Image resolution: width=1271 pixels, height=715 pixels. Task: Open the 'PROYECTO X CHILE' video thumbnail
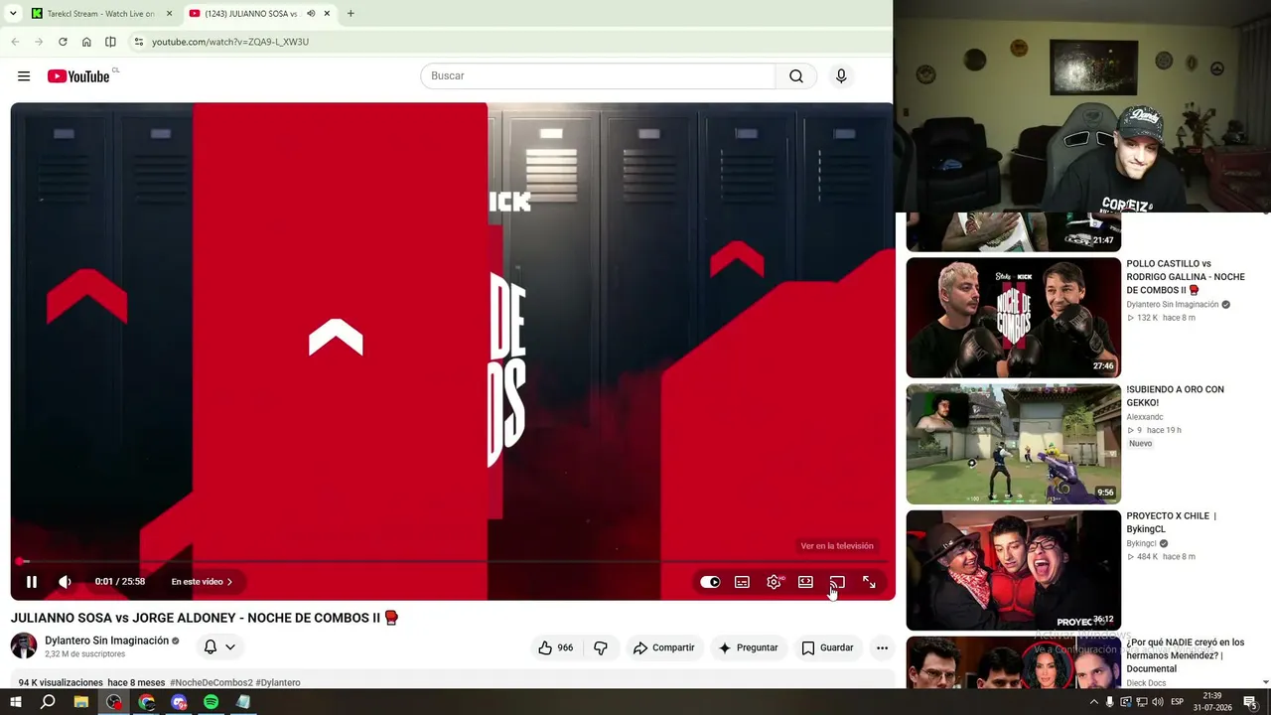(1014, 570)
